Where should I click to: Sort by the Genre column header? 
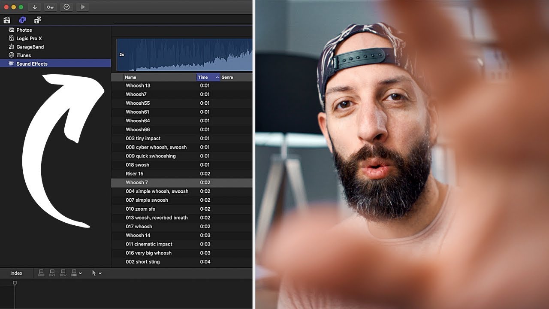[236, 77]
